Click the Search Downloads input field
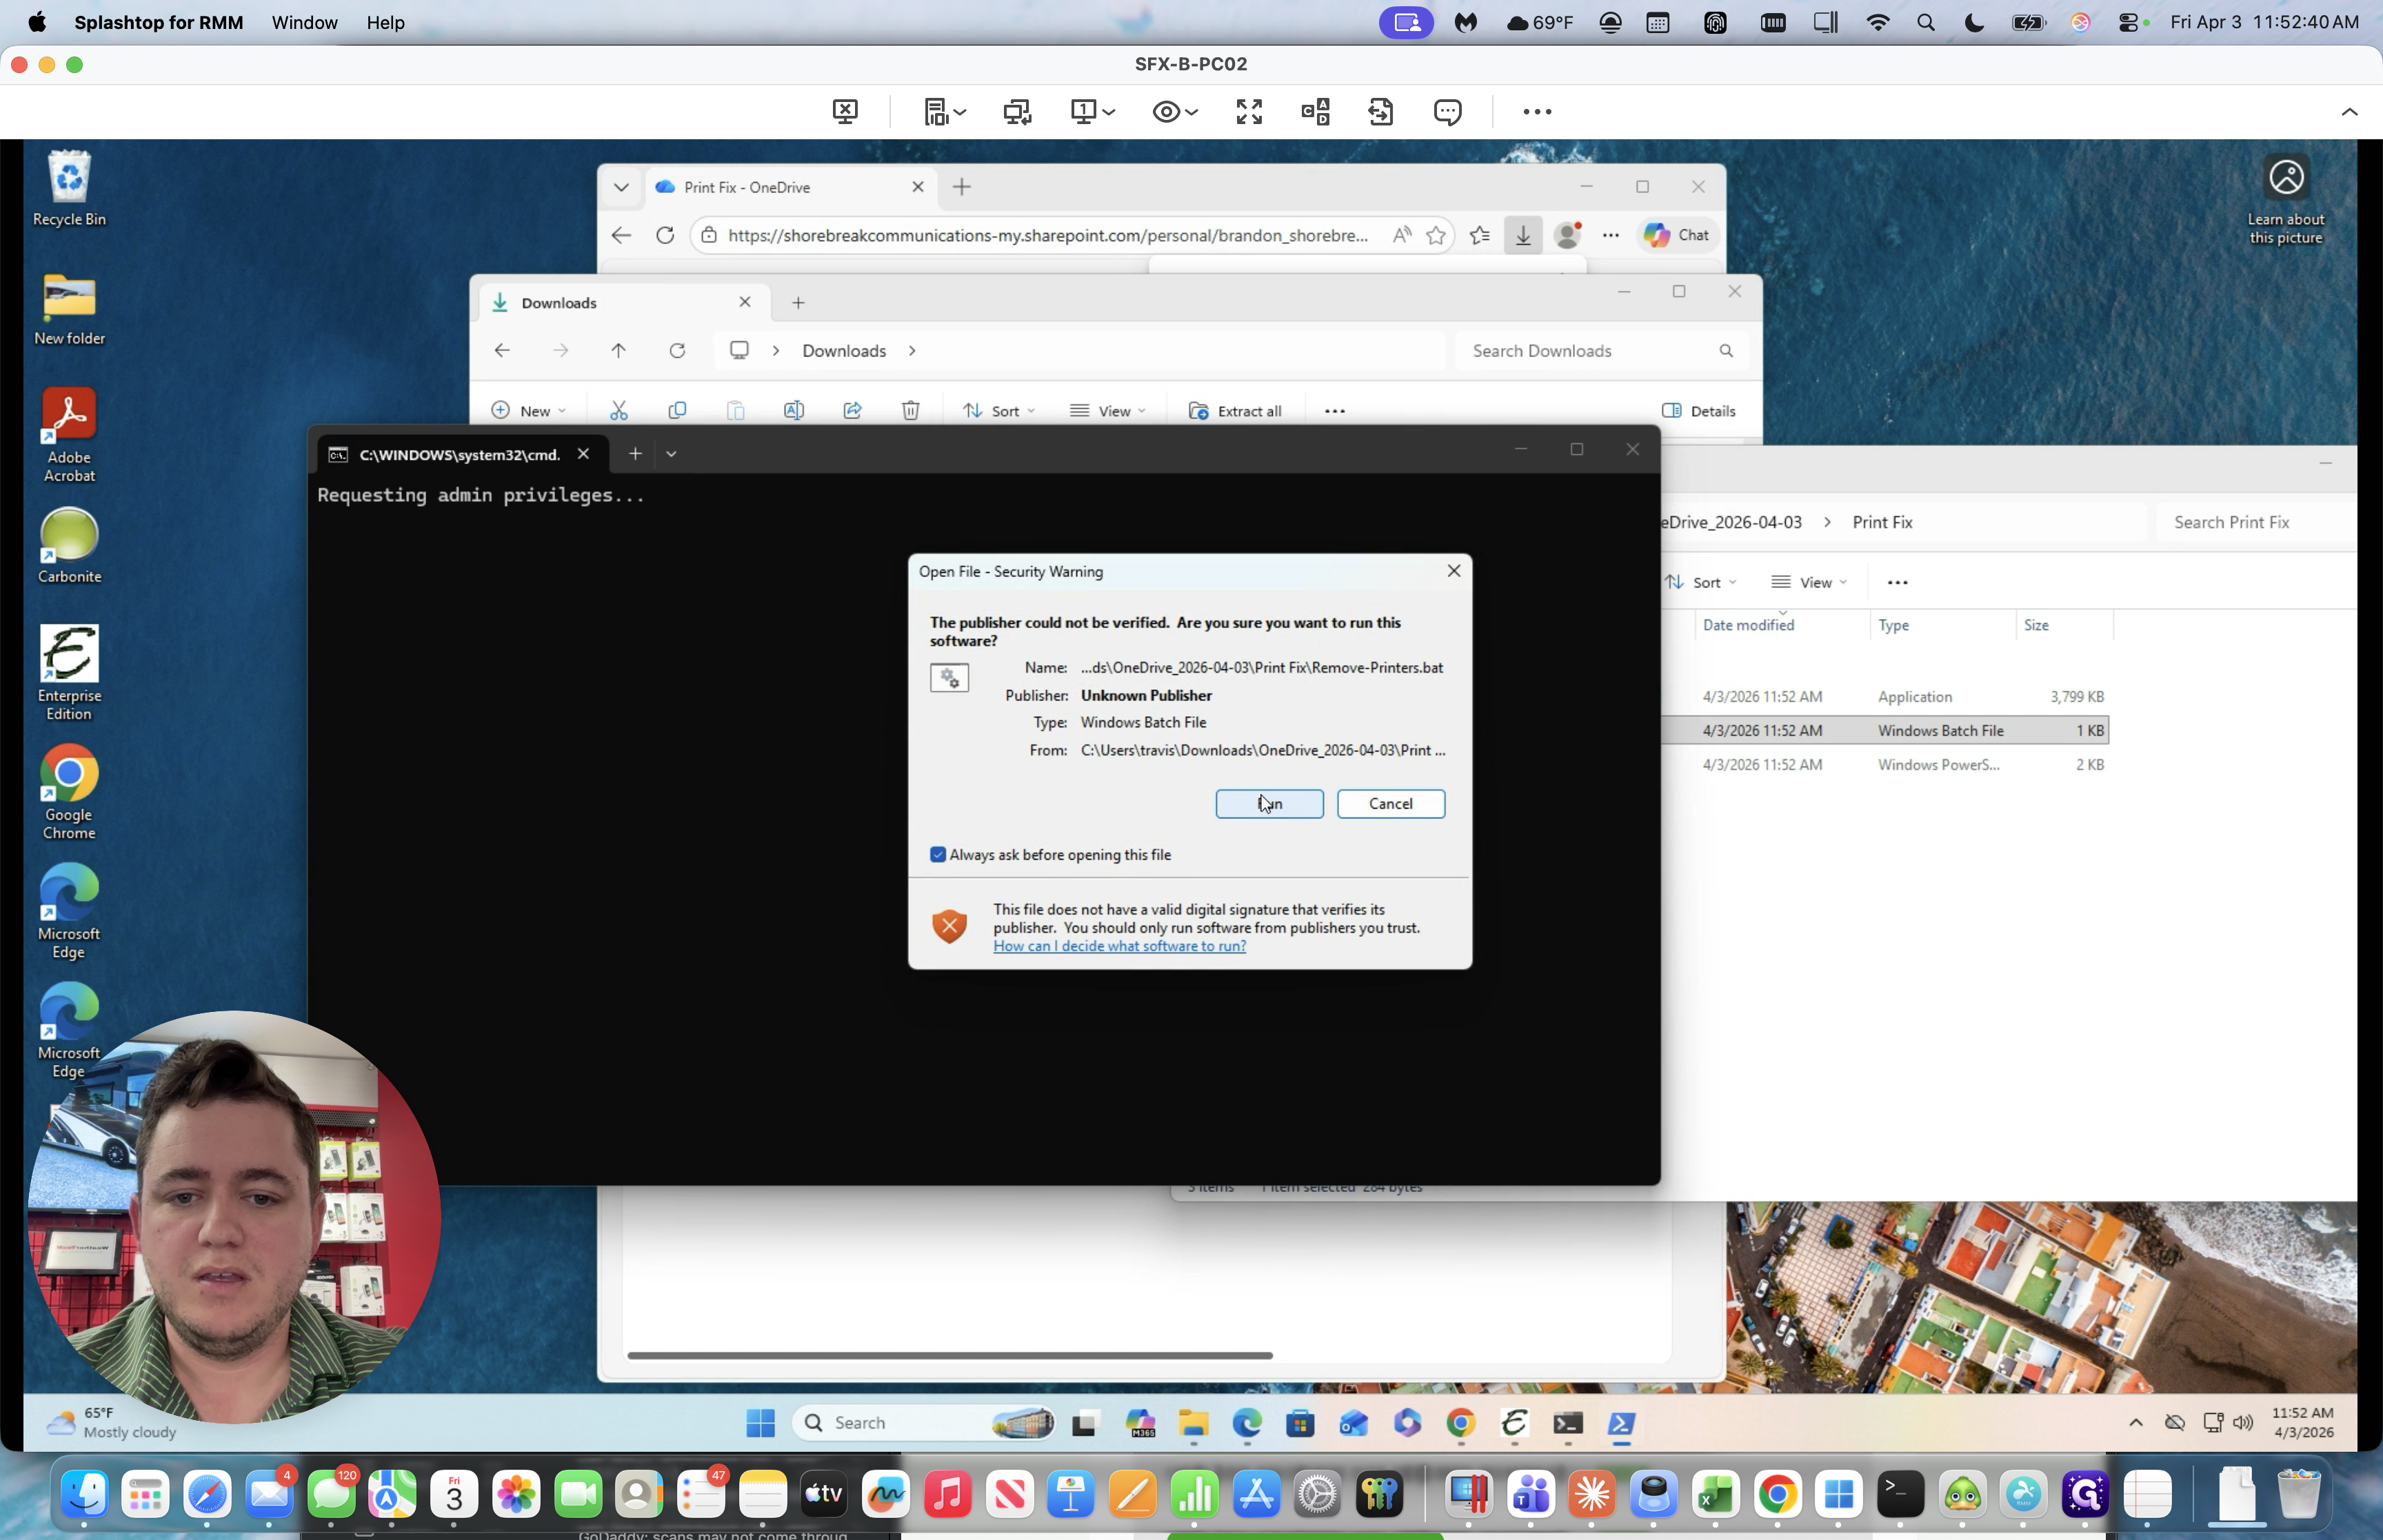Screen dimensions: 2383x1540 [x=1585, y=351]
